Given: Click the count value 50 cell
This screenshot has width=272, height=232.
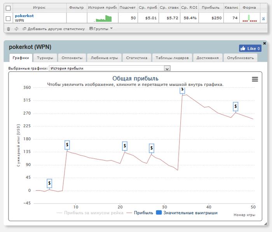Looking at the screenshot, I should coord(128,18).
